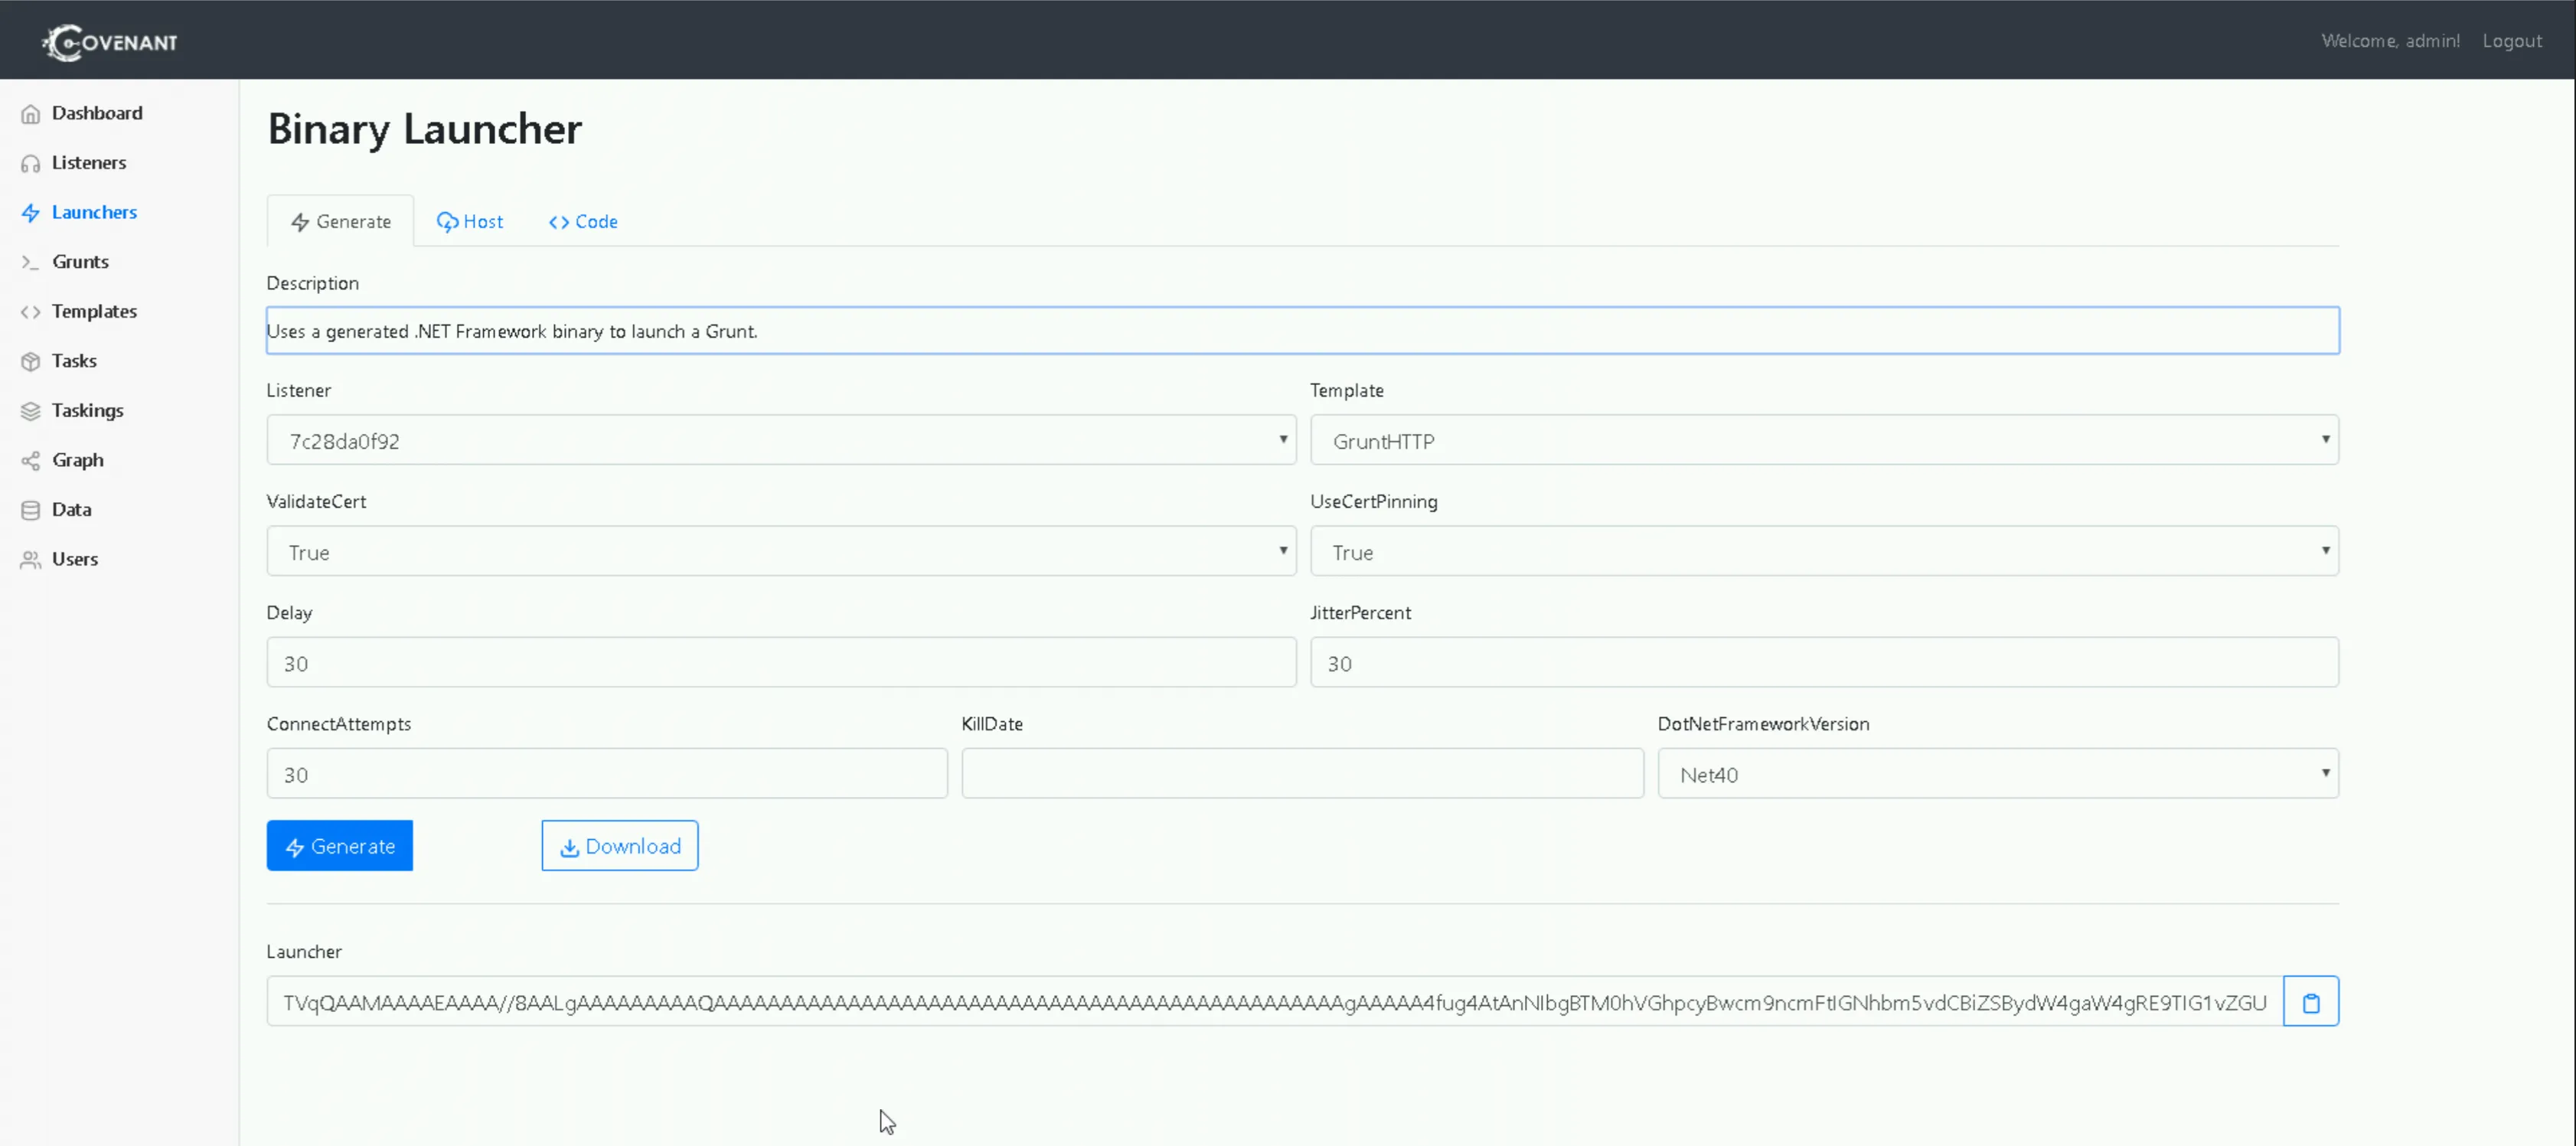Viewport: 2576px width, 1146px height.
Task: Copy launcher string with clipboard icon
Action: (2310, 1002)
